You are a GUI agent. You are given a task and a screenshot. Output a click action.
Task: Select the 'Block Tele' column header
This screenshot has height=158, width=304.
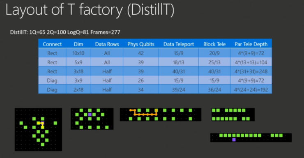click(214, 44)
